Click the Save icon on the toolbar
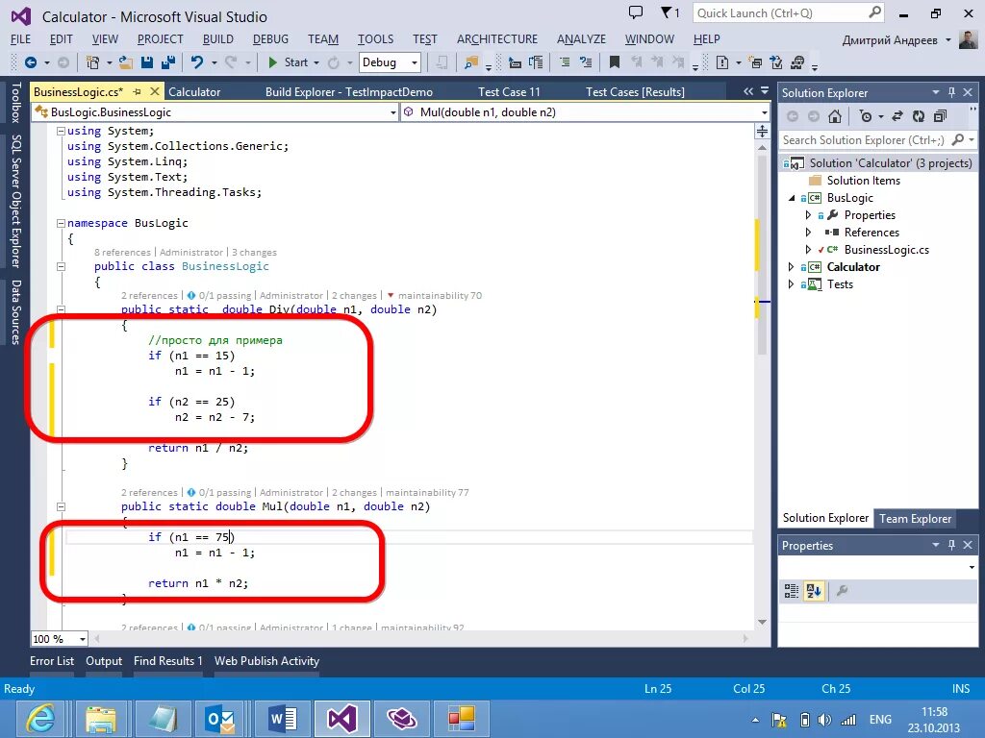Image resolution: width=985 pixels, height=738 pixels. pos(147,62)
